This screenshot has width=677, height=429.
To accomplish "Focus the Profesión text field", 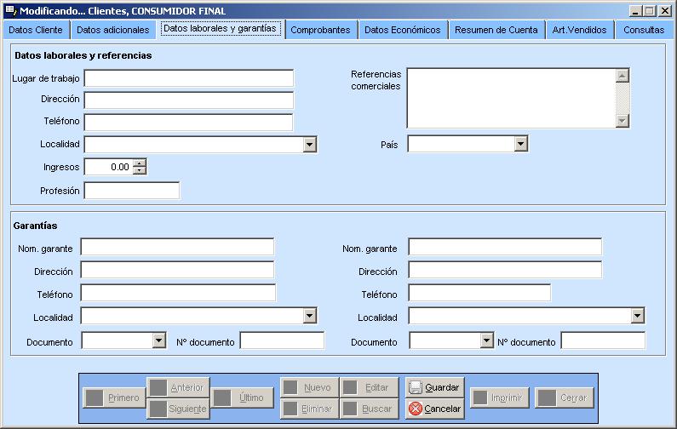I will pos(132,191).
